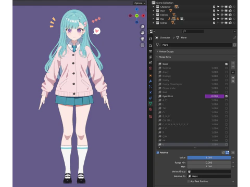Click the viewport zoom magnifier icon

click(142, 26)
